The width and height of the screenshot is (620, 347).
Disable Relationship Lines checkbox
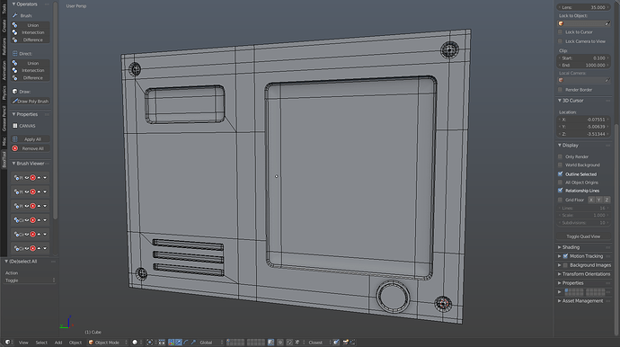[x=561, y=191]
